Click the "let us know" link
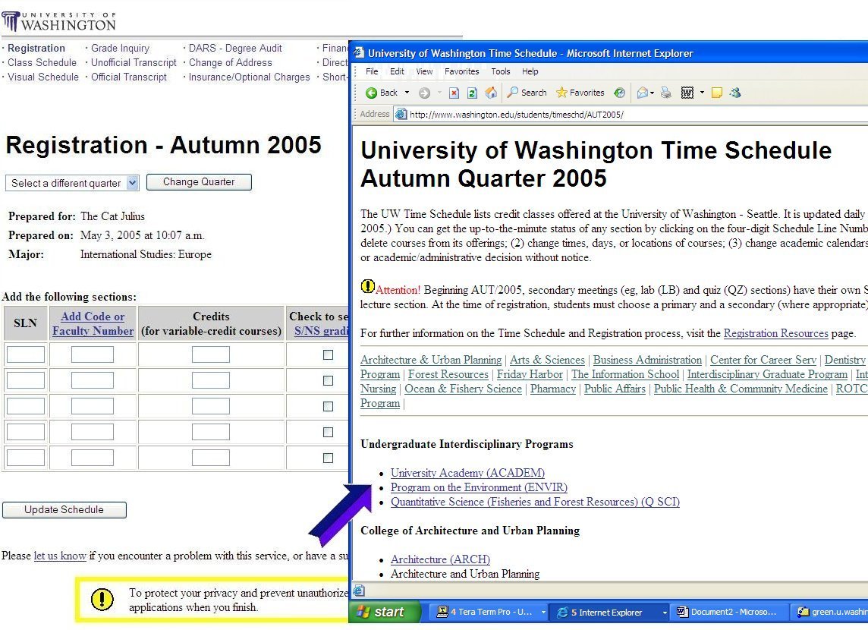Screen dimensions: 868x630 click(60, 556)
